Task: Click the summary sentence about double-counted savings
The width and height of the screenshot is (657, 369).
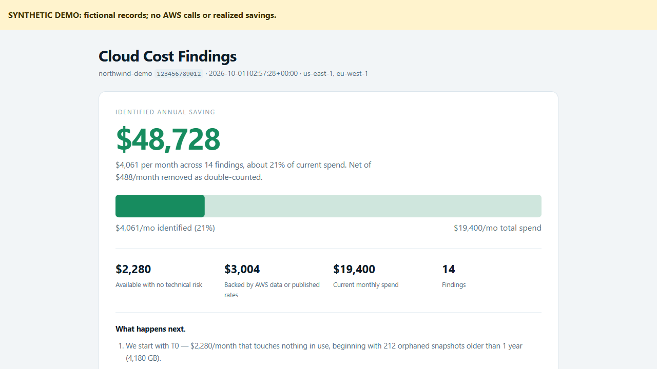Action: pos(243,171)
